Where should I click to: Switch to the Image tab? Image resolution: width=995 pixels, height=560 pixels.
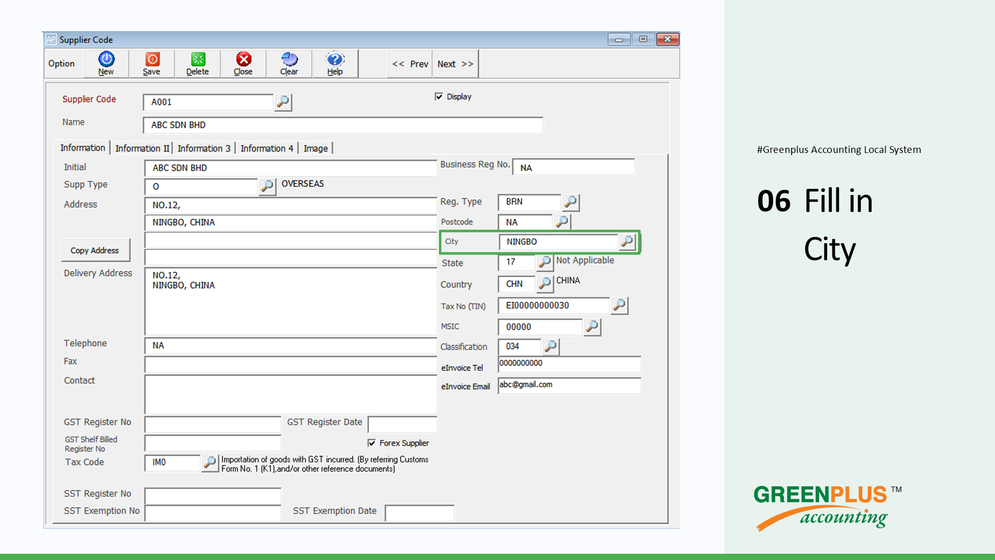(316, 148)
